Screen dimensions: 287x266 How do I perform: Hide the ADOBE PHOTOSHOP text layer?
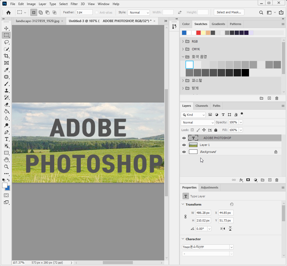(x=184, y=138)
